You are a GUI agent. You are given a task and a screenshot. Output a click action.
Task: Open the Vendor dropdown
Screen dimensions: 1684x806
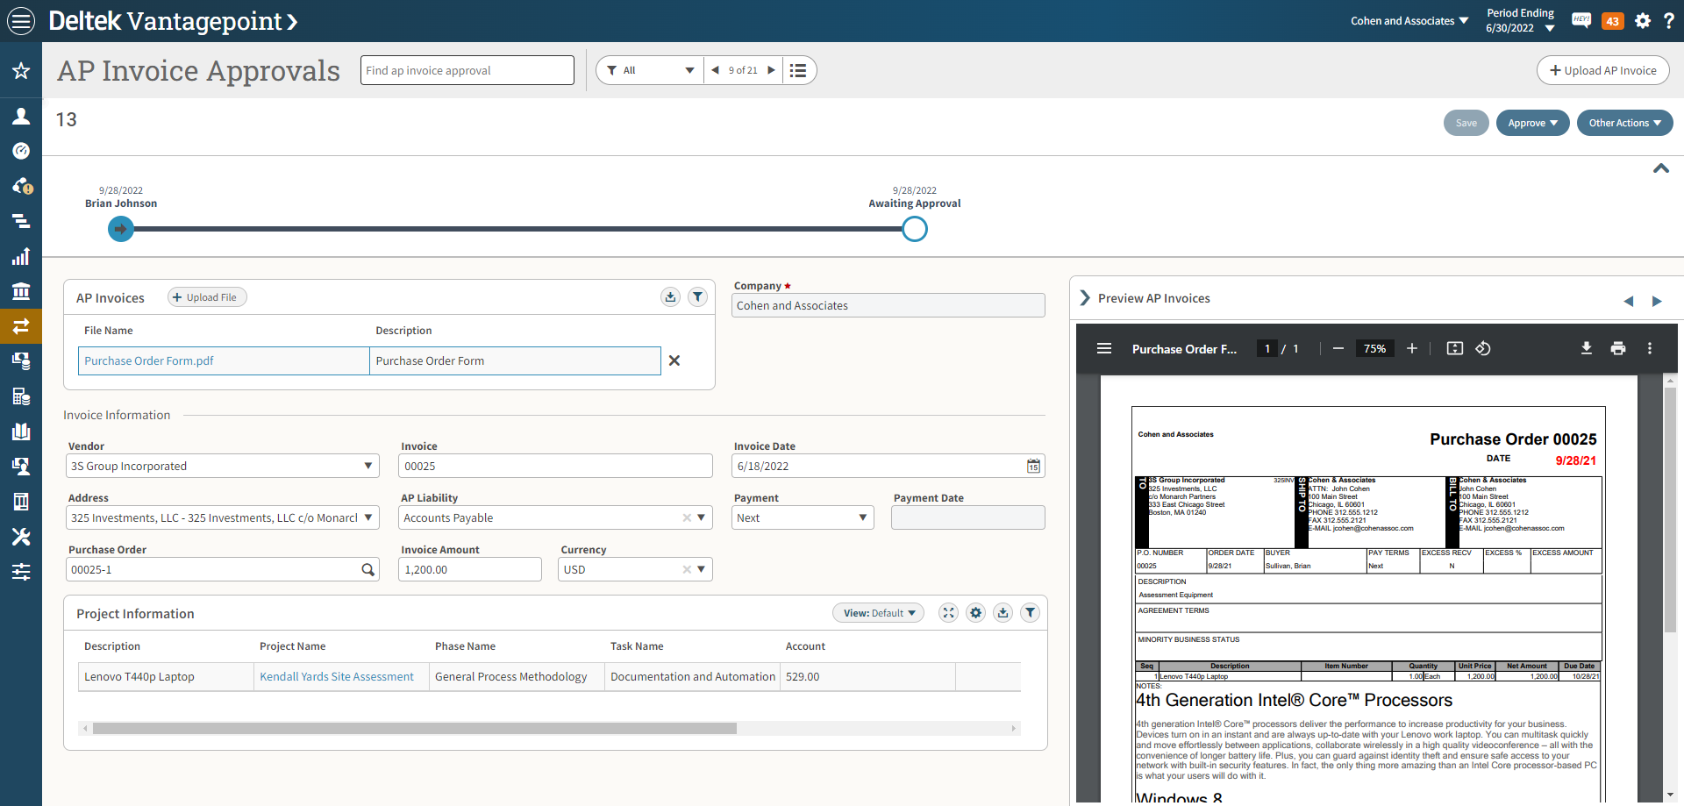click(x=368, y=466)
